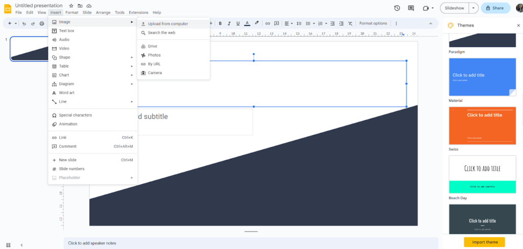Click the clear formatting icon

coord(350,23)
